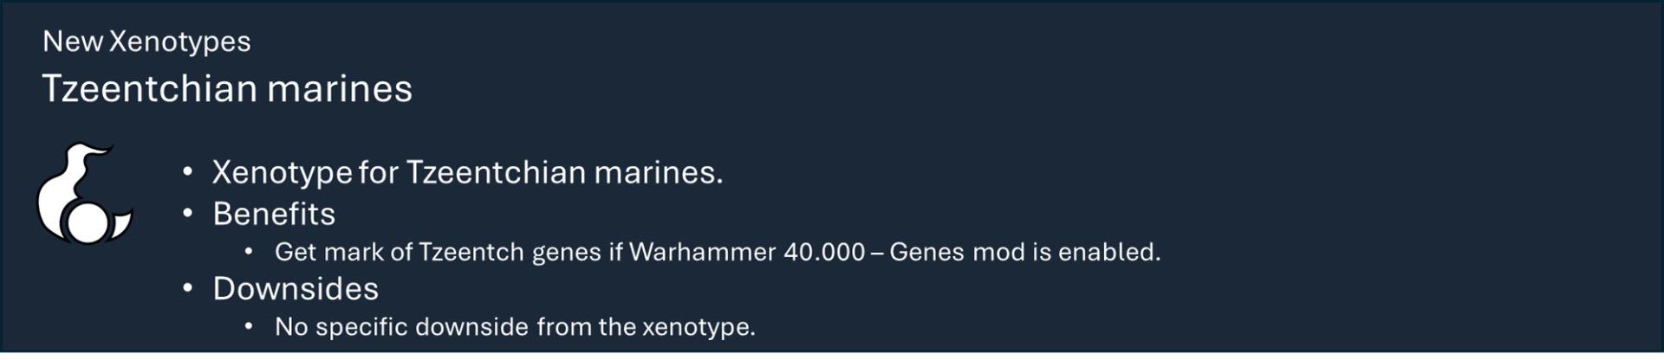The image size is (1664, 360).
Task: Click the round orb in the Tzeentch emblem
Action: point(86,223)
